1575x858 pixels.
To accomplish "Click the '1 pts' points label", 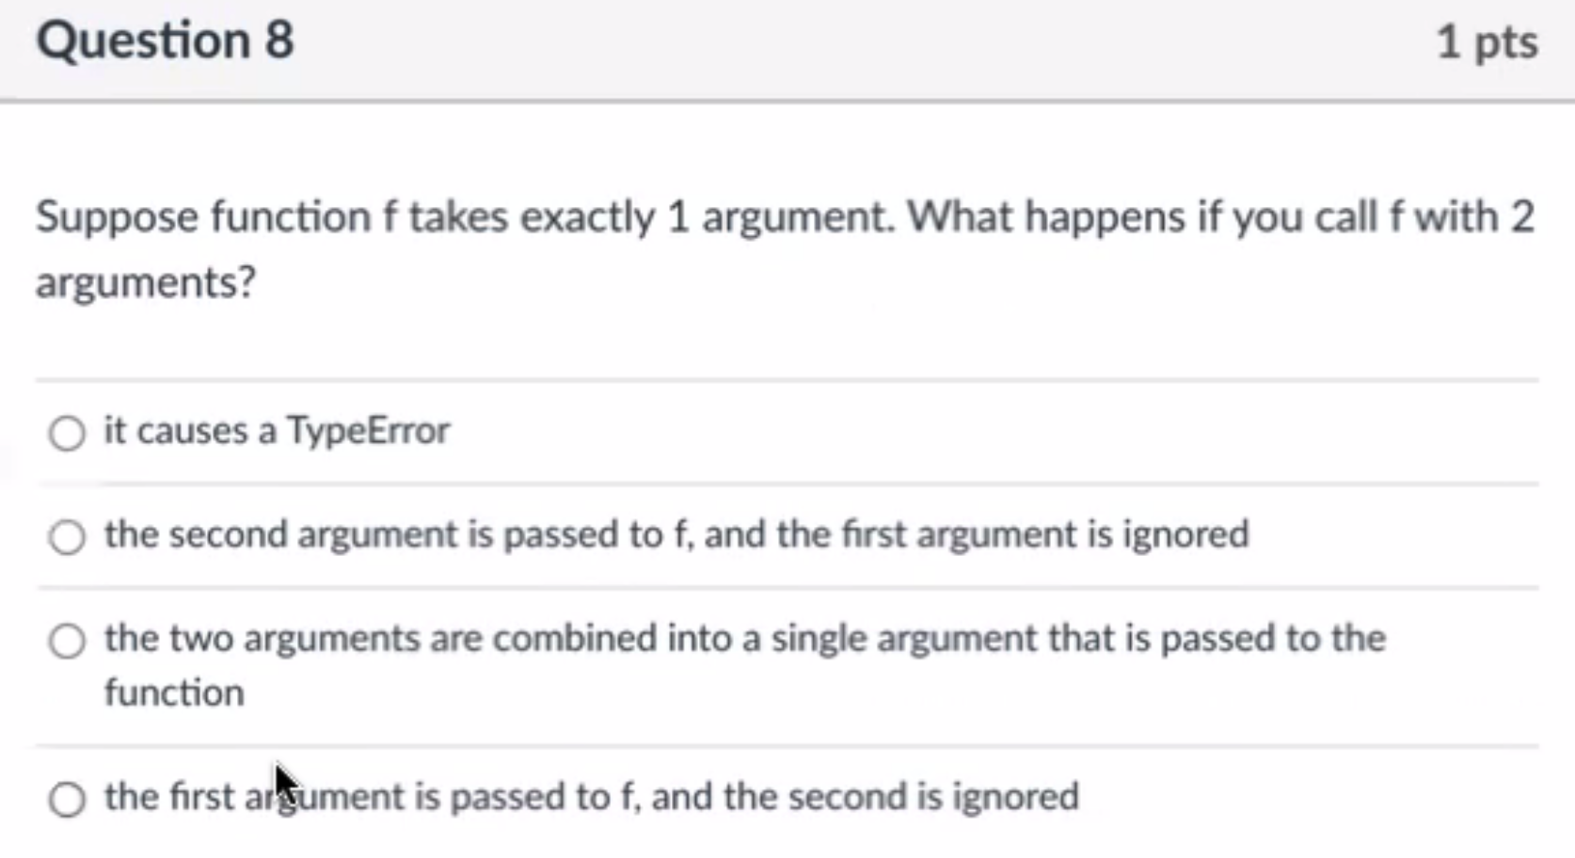I will point(1487,42).
